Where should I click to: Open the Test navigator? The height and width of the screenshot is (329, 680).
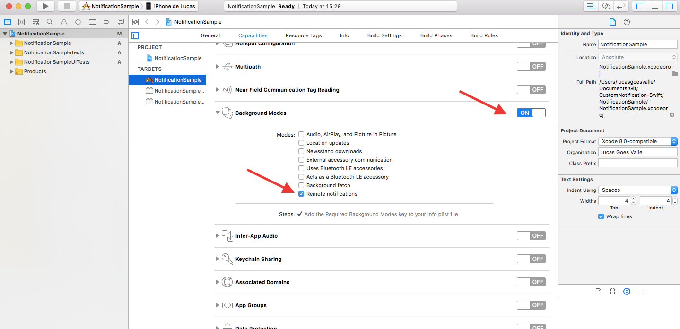pos(78,22)
